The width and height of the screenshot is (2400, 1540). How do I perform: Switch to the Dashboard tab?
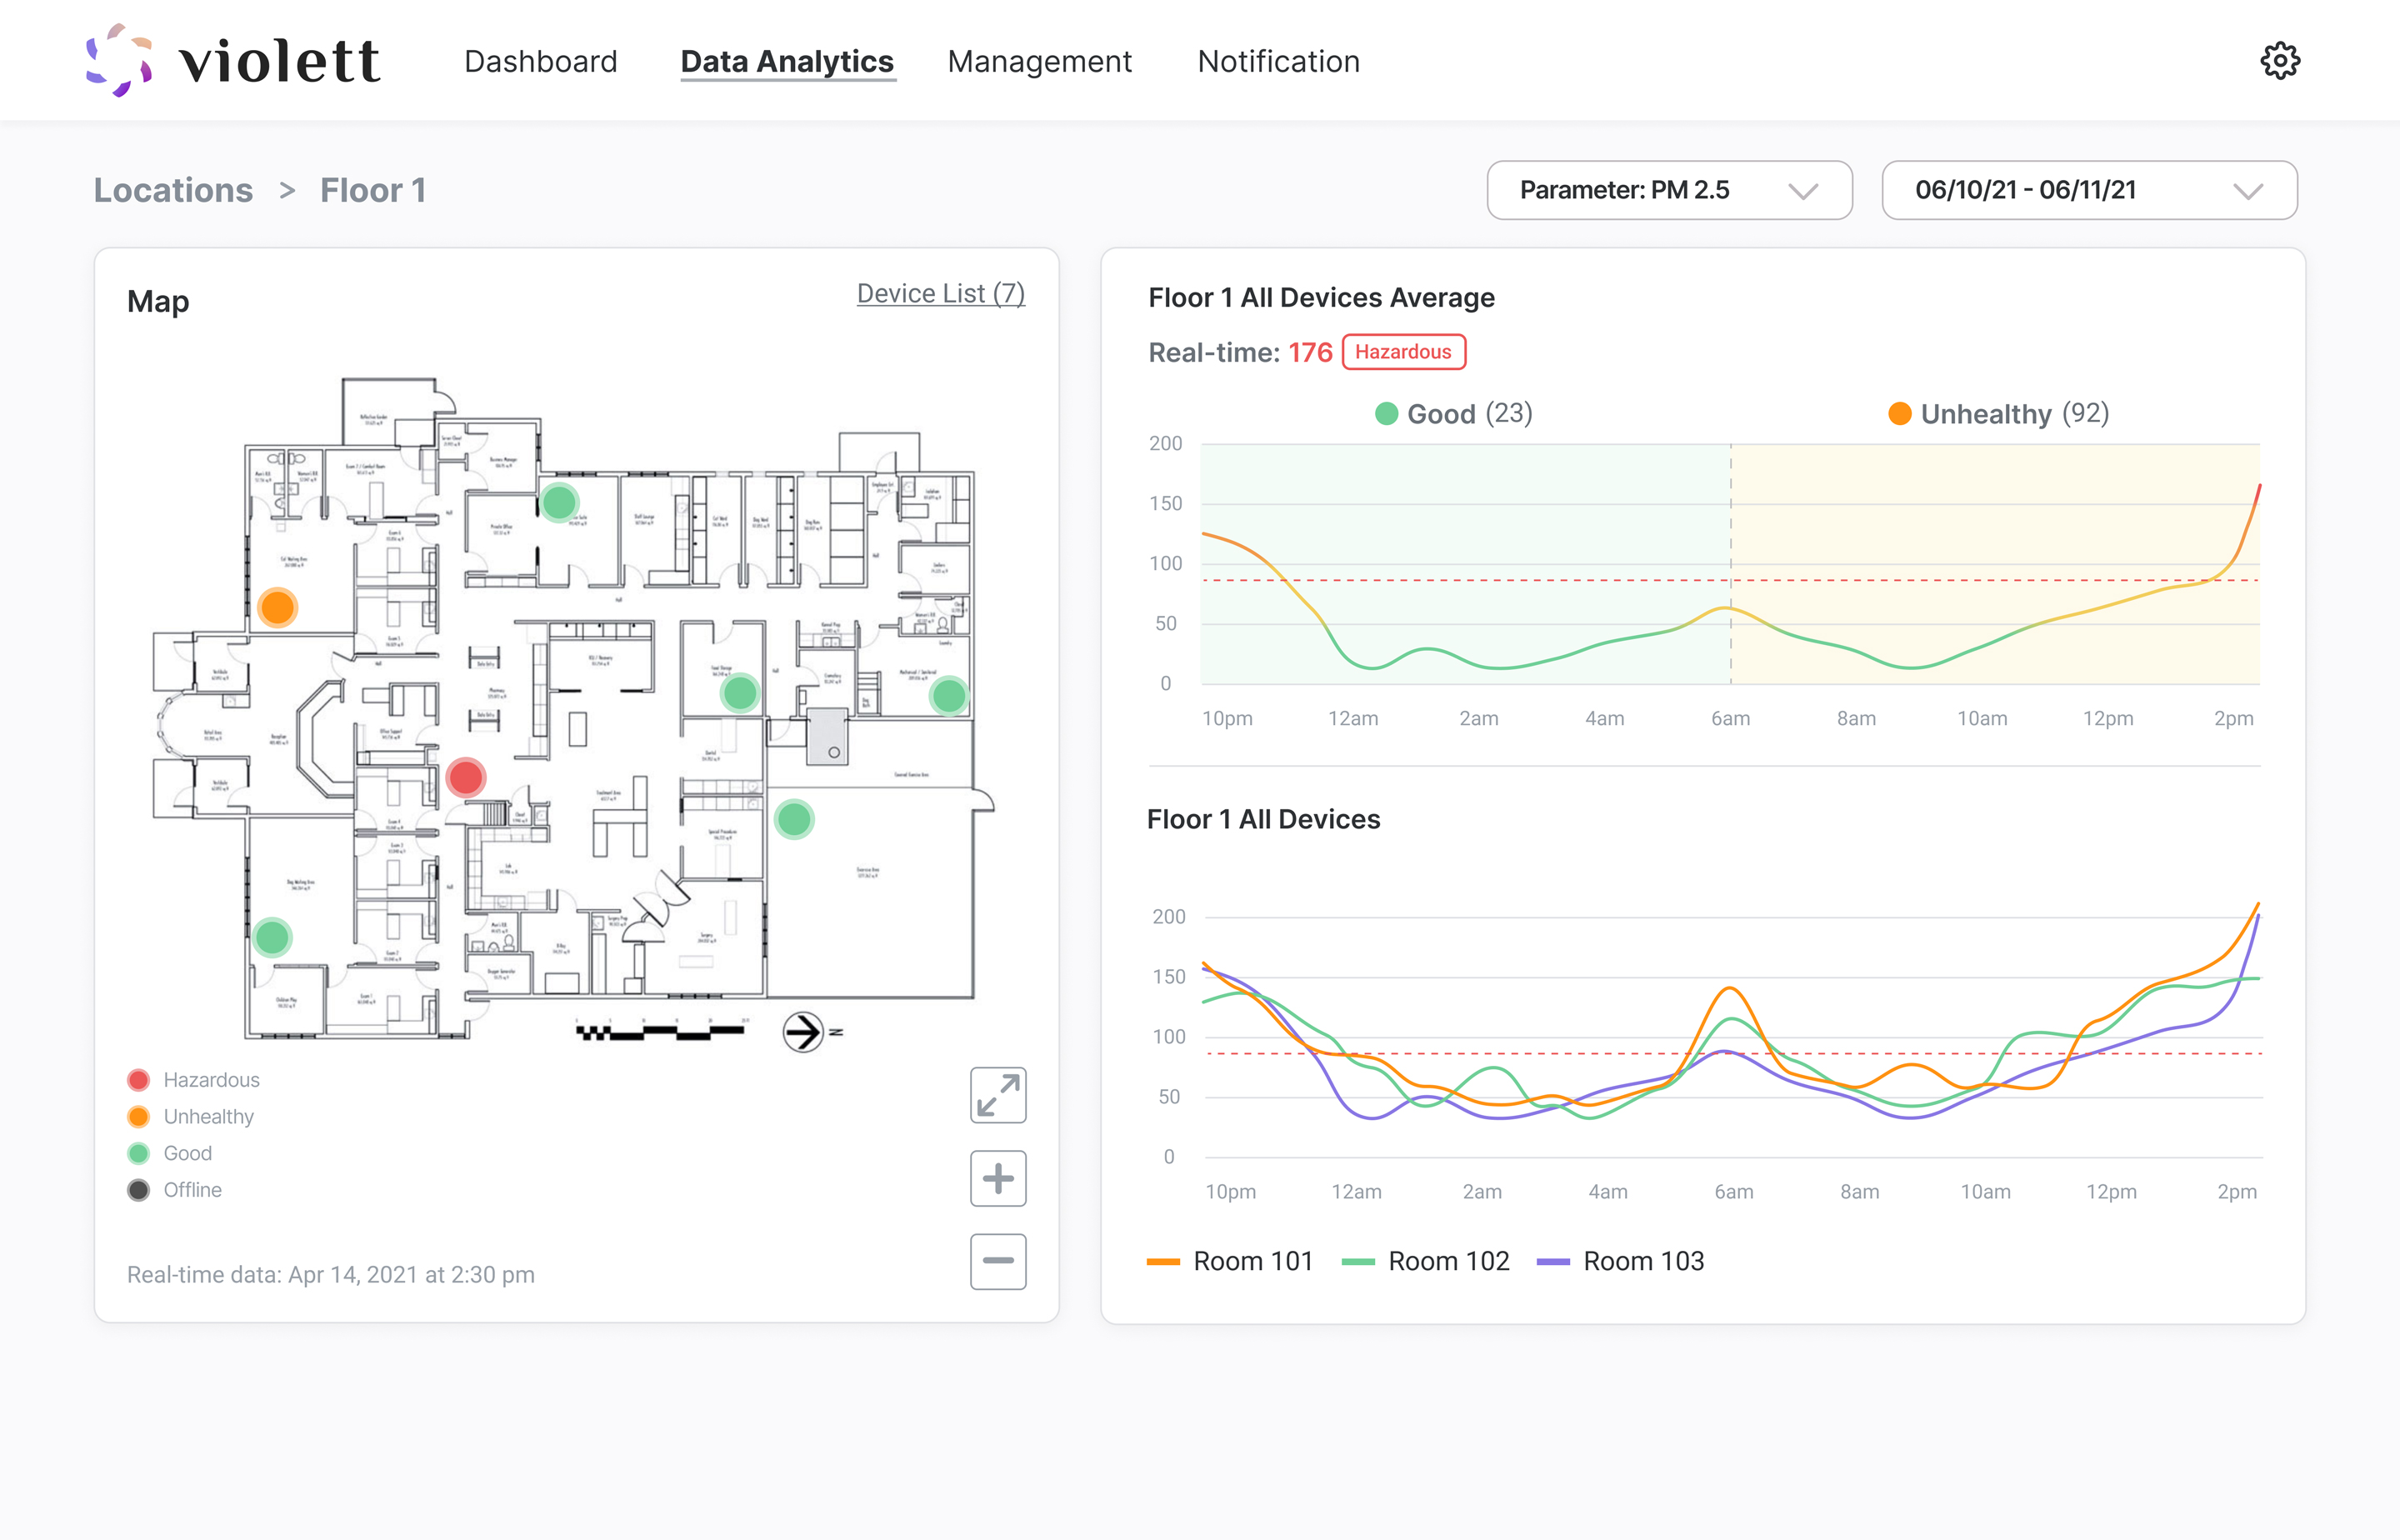click(540, 62)
